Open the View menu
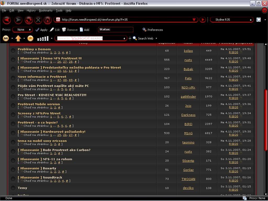 pos(20,10)
